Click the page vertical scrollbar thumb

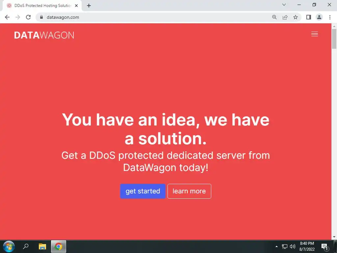tap(334, 39)
